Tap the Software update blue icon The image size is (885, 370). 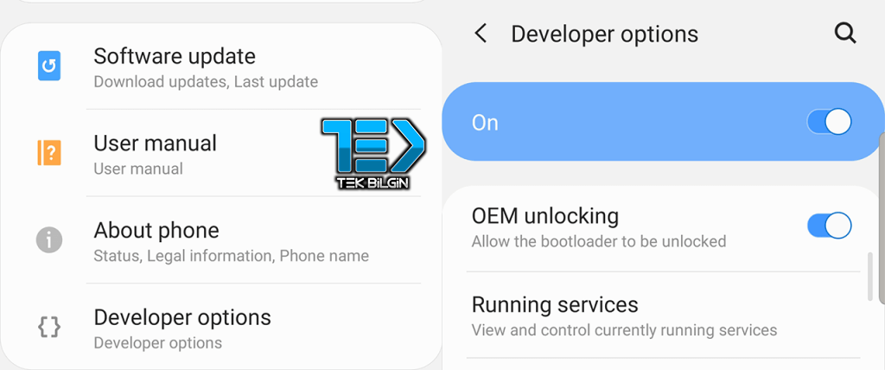[49, 66]
